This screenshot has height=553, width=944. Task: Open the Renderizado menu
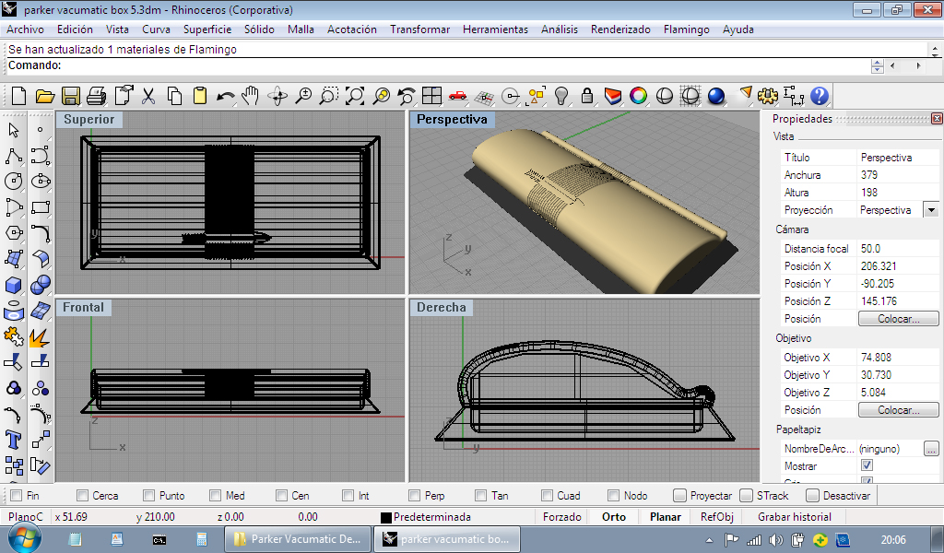click(620, 29)
